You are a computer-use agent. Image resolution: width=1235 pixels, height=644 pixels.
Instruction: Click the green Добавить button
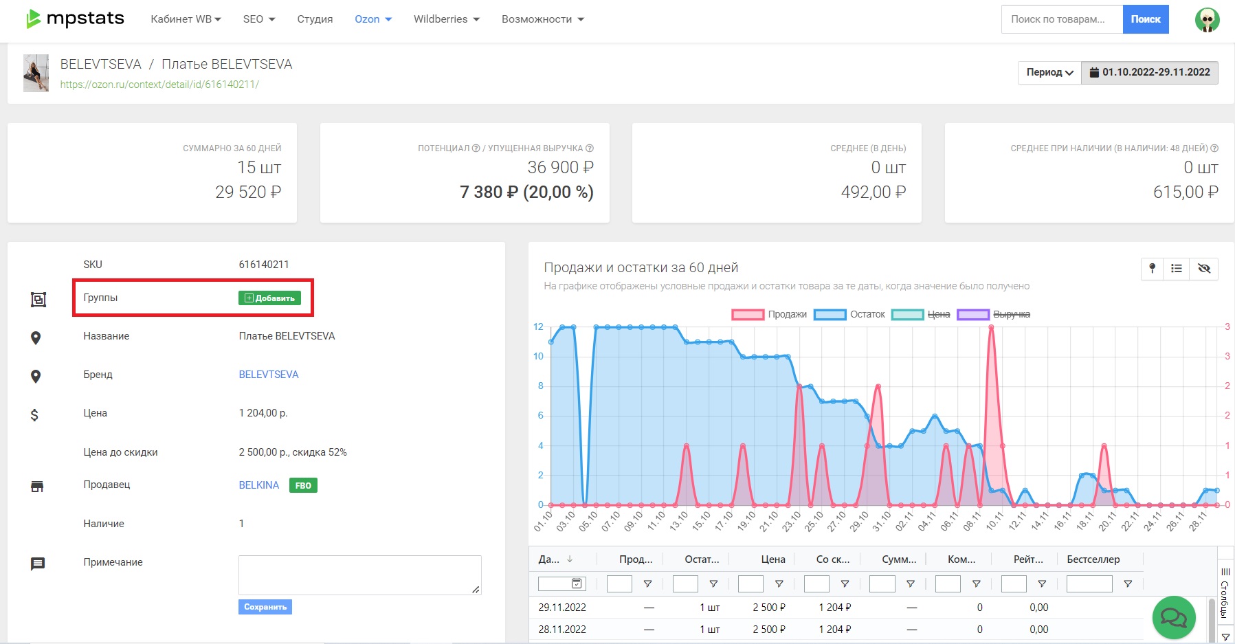point(269,298)
